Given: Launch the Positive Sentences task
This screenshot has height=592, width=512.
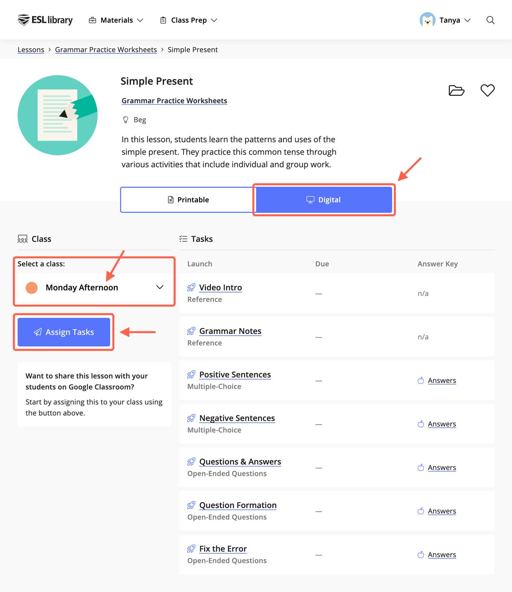Looking at the screenshot, I should point(235,375).
